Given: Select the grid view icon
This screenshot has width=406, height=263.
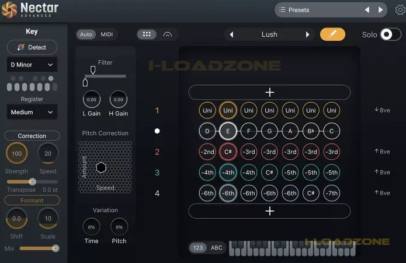Looking at the screenshot, I should (147, 34).
